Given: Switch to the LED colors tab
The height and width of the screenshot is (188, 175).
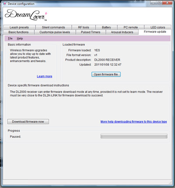Looking at the screenshot, I should [158, 27].
